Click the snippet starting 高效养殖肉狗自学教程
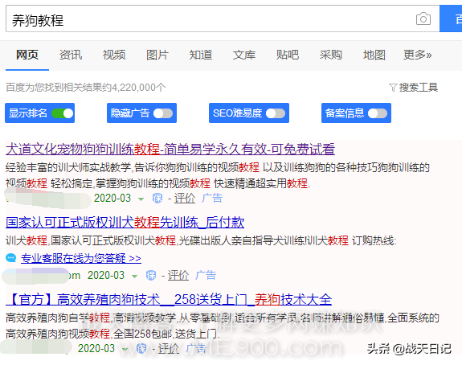The height and width of the screenshot is (365, 462). click(223, 326)
